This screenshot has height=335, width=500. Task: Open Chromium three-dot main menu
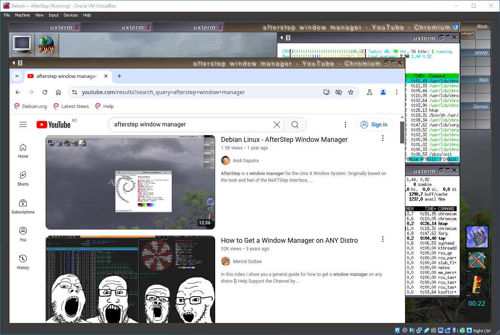pos(397,92)
